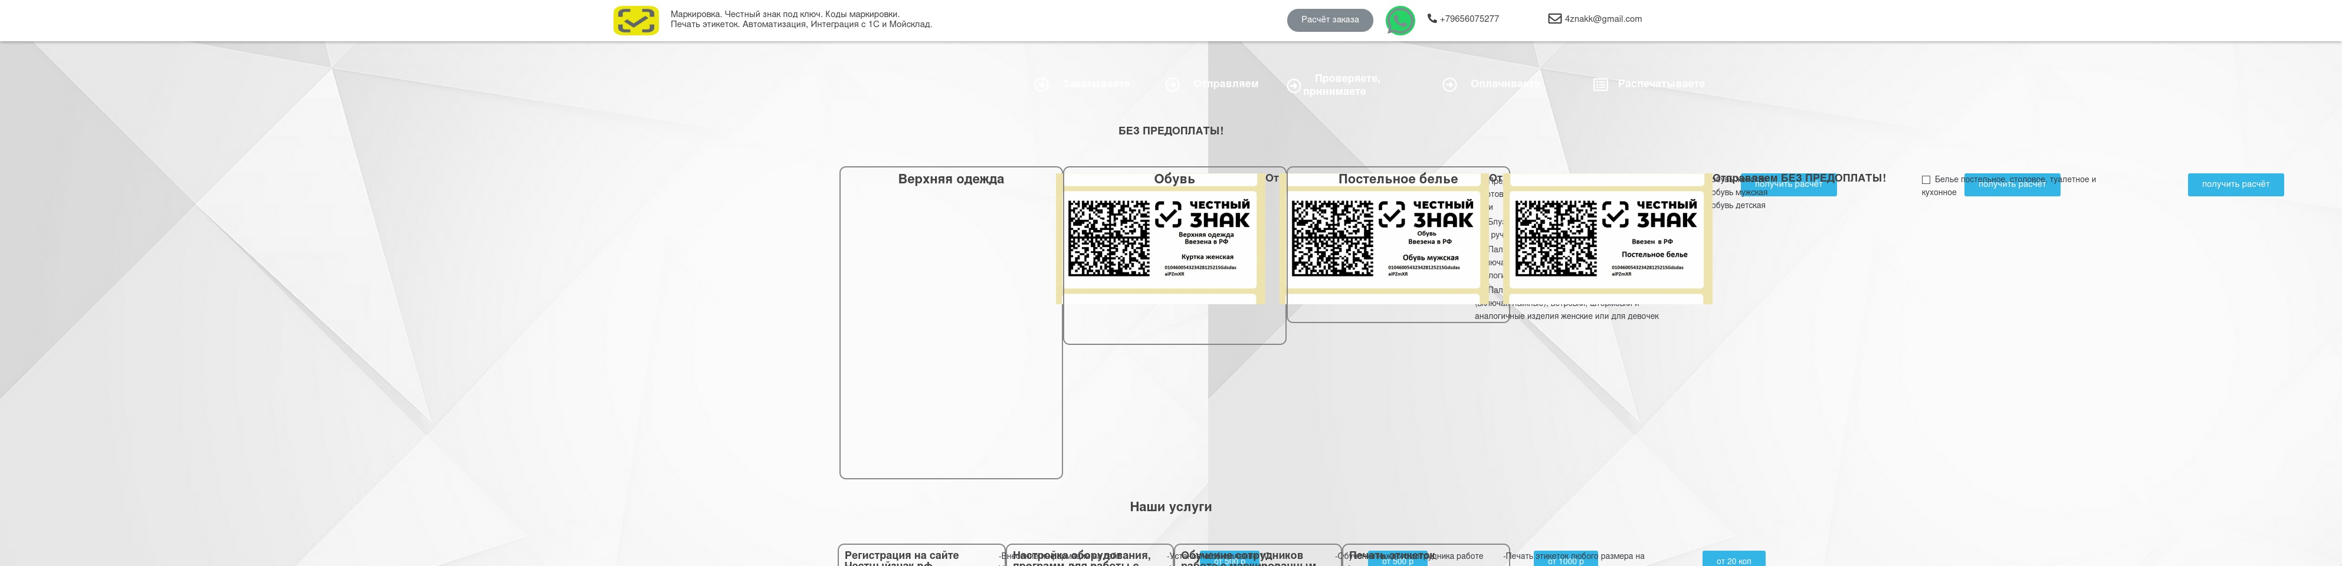Click the Постельное белье card heading

(x=1398, y=179)
